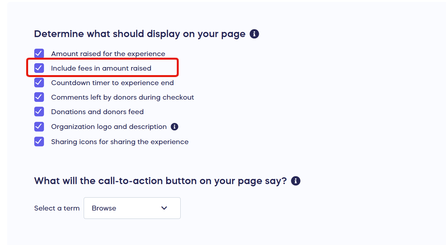Screen dimensions: 446x245
Task: Click the 'Countdown timer to experience end' label text
Action: point(112,83)
